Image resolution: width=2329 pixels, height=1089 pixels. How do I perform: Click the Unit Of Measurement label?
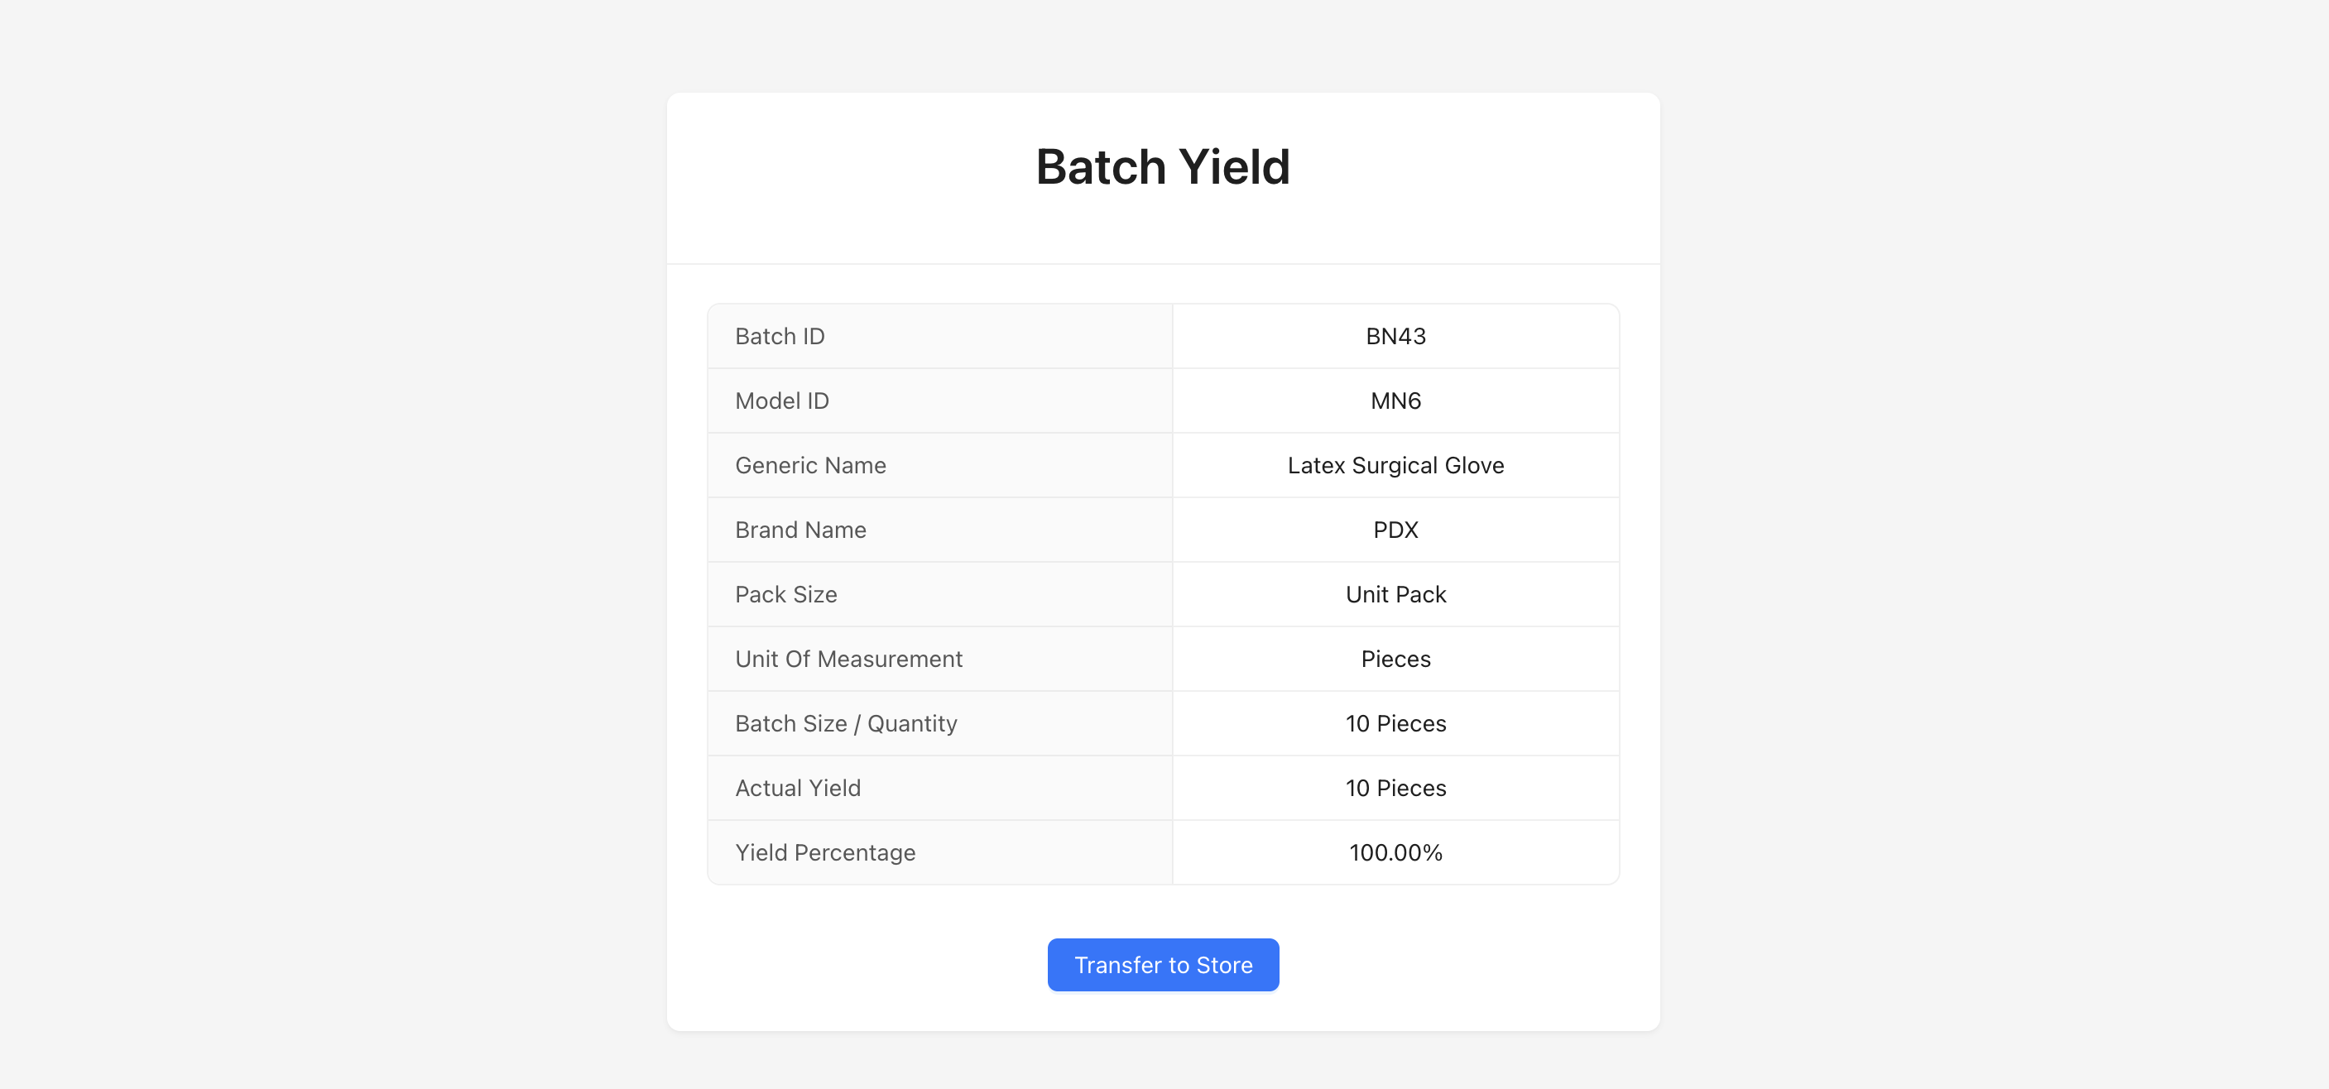point(848,659)
